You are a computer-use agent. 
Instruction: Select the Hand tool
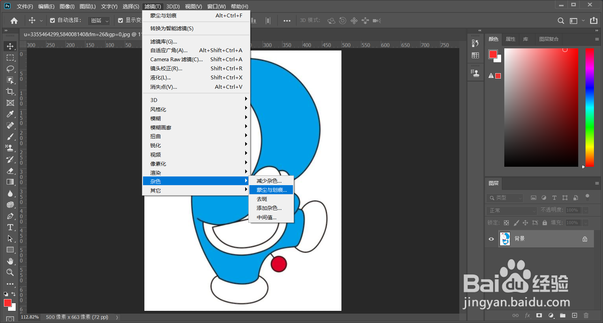click(10, 261)
